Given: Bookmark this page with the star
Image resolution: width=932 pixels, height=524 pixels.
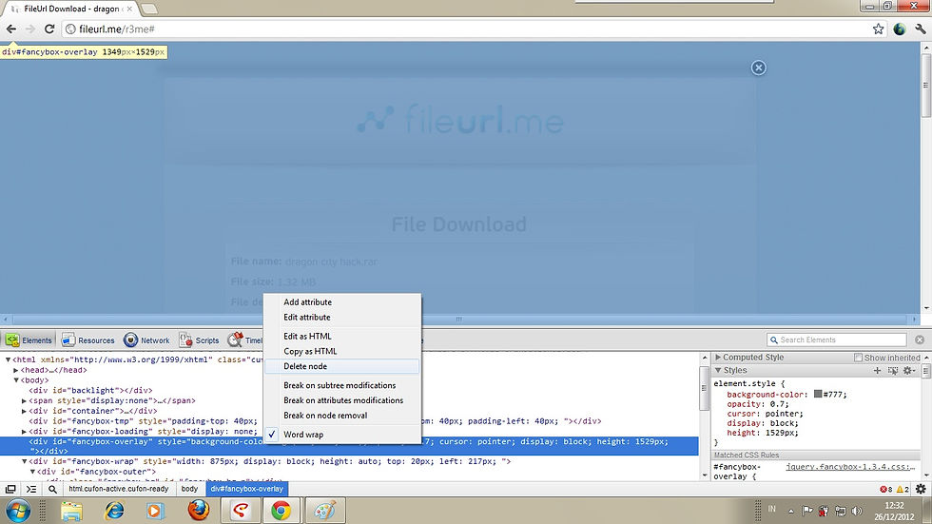Looking at the screenshot, I should [878, 29].
